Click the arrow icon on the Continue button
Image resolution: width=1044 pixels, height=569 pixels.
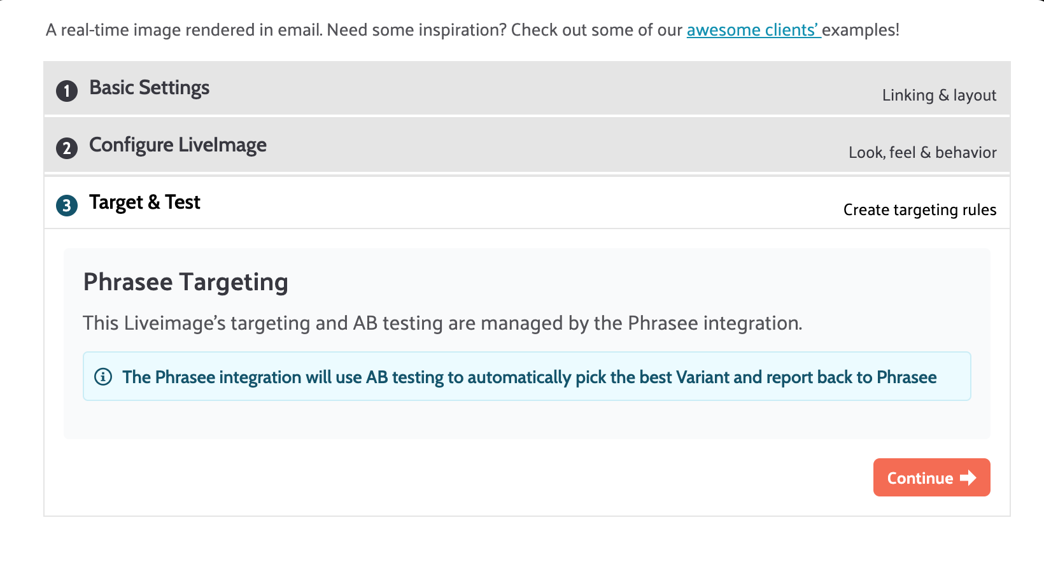968,478
